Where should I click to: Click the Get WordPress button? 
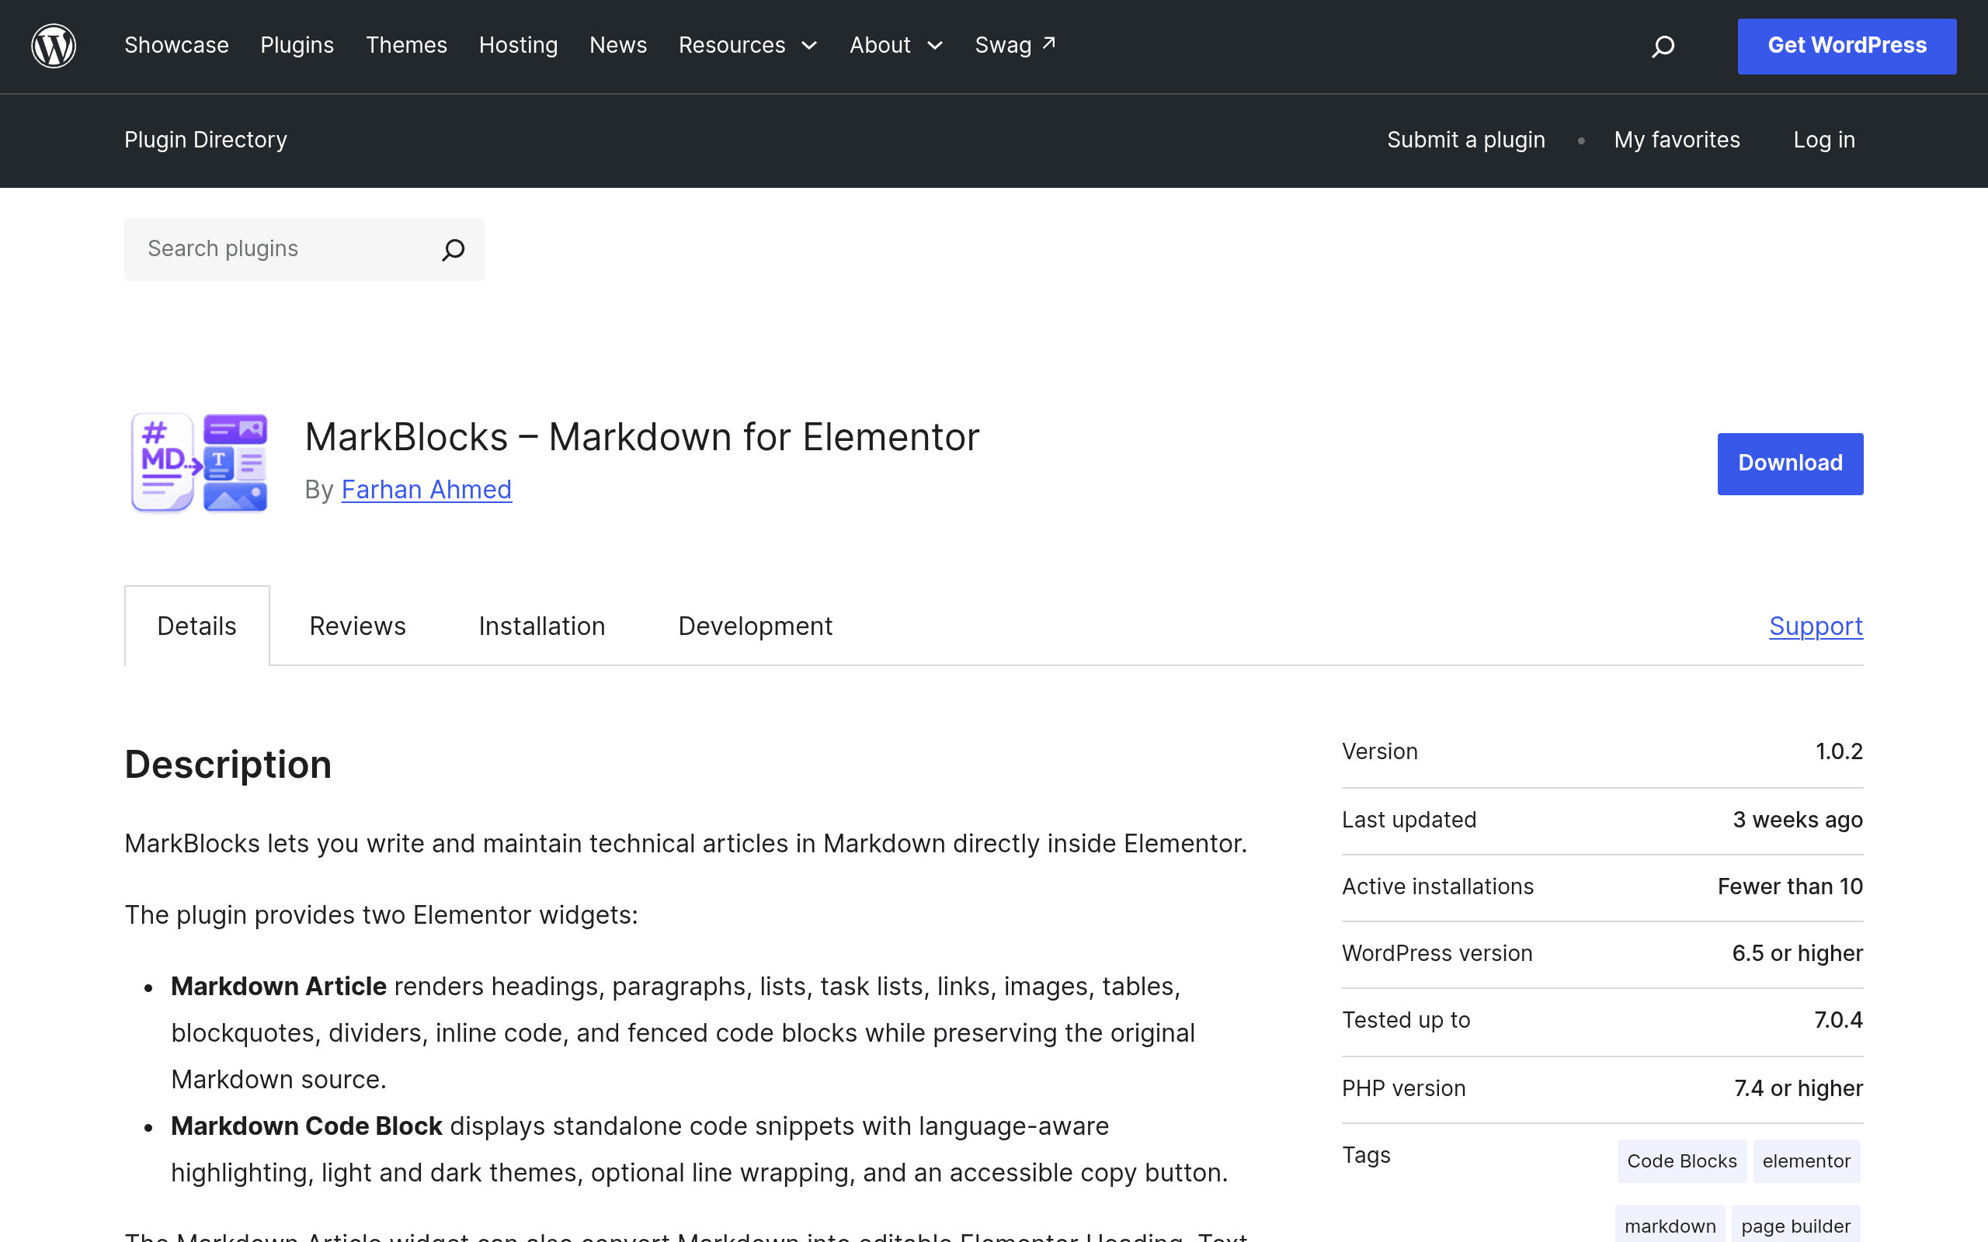click(1847, 46)
